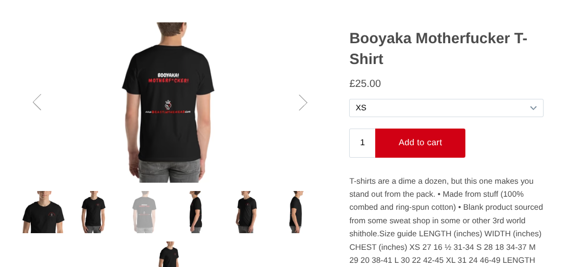Click skull logo printed on shirt back
The image size is (567, 267).
(x=168, y=105)
